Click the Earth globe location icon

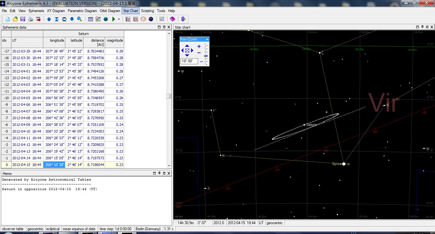click(106, 19)
